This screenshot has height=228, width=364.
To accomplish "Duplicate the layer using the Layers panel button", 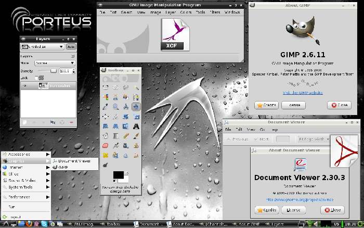I will (x=53, y=122).
